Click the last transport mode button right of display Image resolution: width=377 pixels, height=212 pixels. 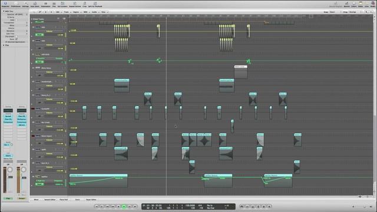click(x=269, y=206)
